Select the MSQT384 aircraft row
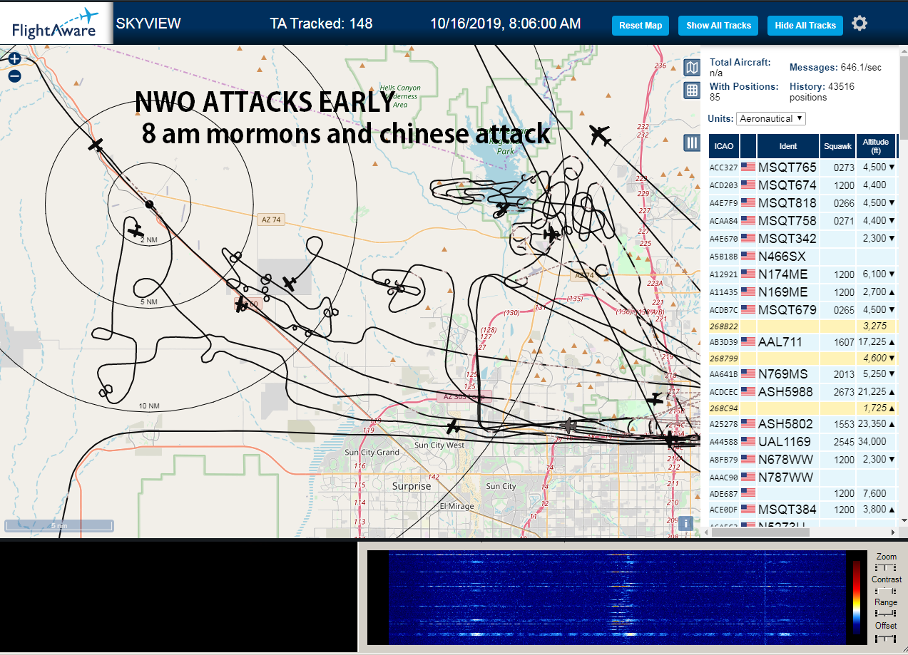The height and width of the screenshot is (655, 908). pos(802,510)
